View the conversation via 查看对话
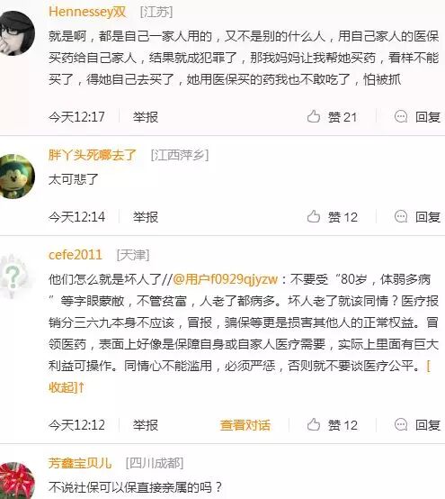This screenshot has width=445, height=499. point(245,425)
